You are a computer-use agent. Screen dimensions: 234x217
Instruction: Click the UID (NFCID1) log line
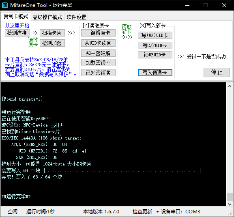click(52, 151)
